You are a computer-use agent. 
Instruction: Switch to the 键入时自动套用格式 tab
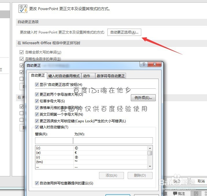tap(64, 76)
